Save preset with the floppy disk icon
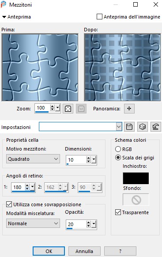This screenshot has width=162, height=257. click(129, 127)
